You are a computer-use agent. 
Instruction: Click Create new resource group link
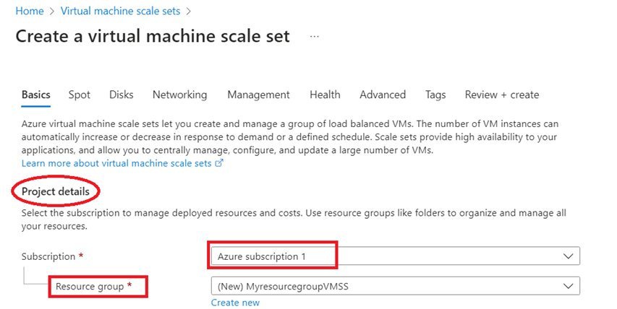point(235,303)
